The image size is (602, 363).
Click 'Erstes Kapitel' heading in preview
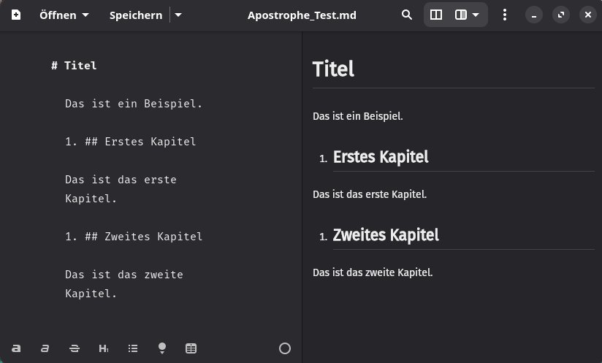tap(381, 156)
